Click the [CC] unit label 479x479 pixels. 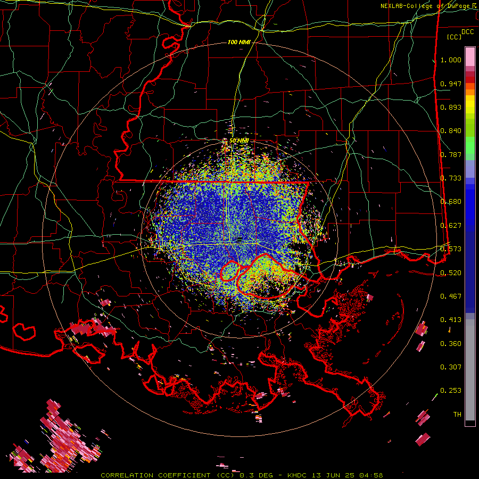[454, 37]
